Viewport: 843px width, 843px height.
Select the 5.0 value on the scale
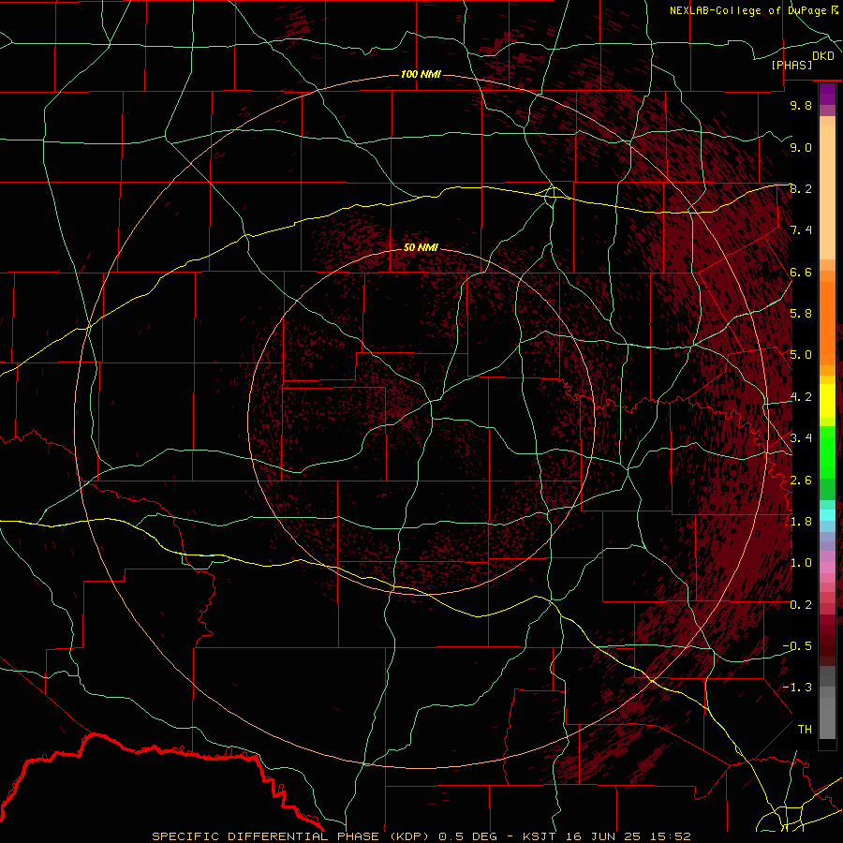tap(801, 355)
